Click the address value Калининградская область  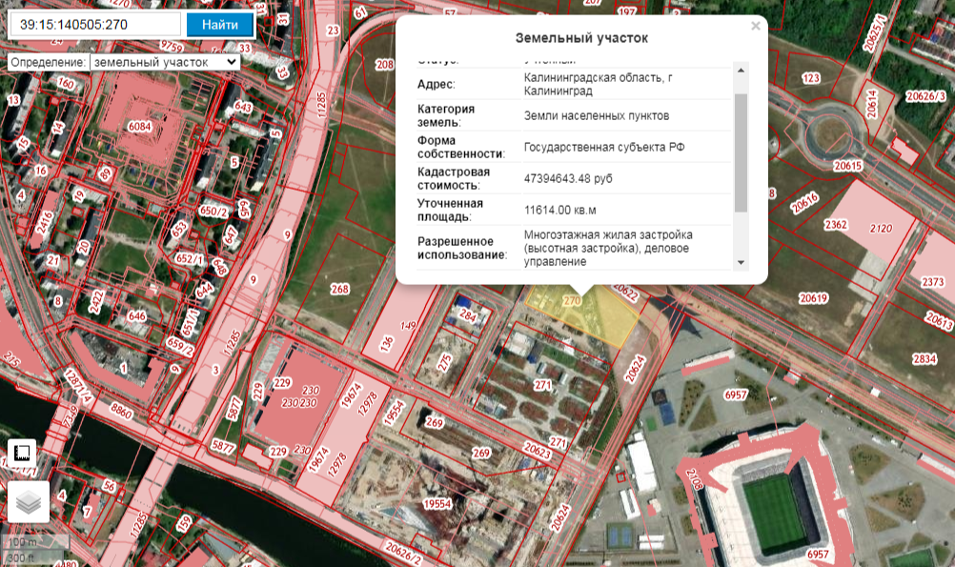pos(599,84)
